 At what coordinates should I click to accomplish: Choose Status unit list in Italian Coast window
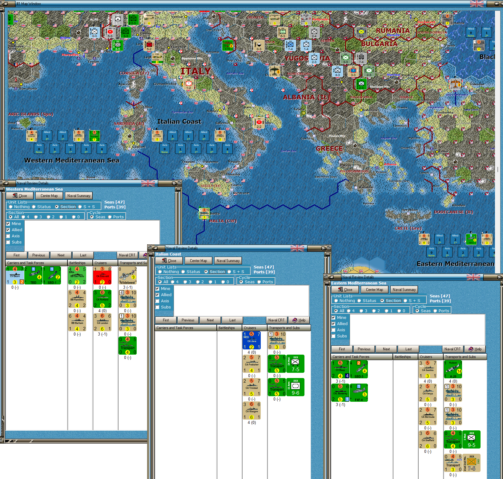click(x=191, y=272)
